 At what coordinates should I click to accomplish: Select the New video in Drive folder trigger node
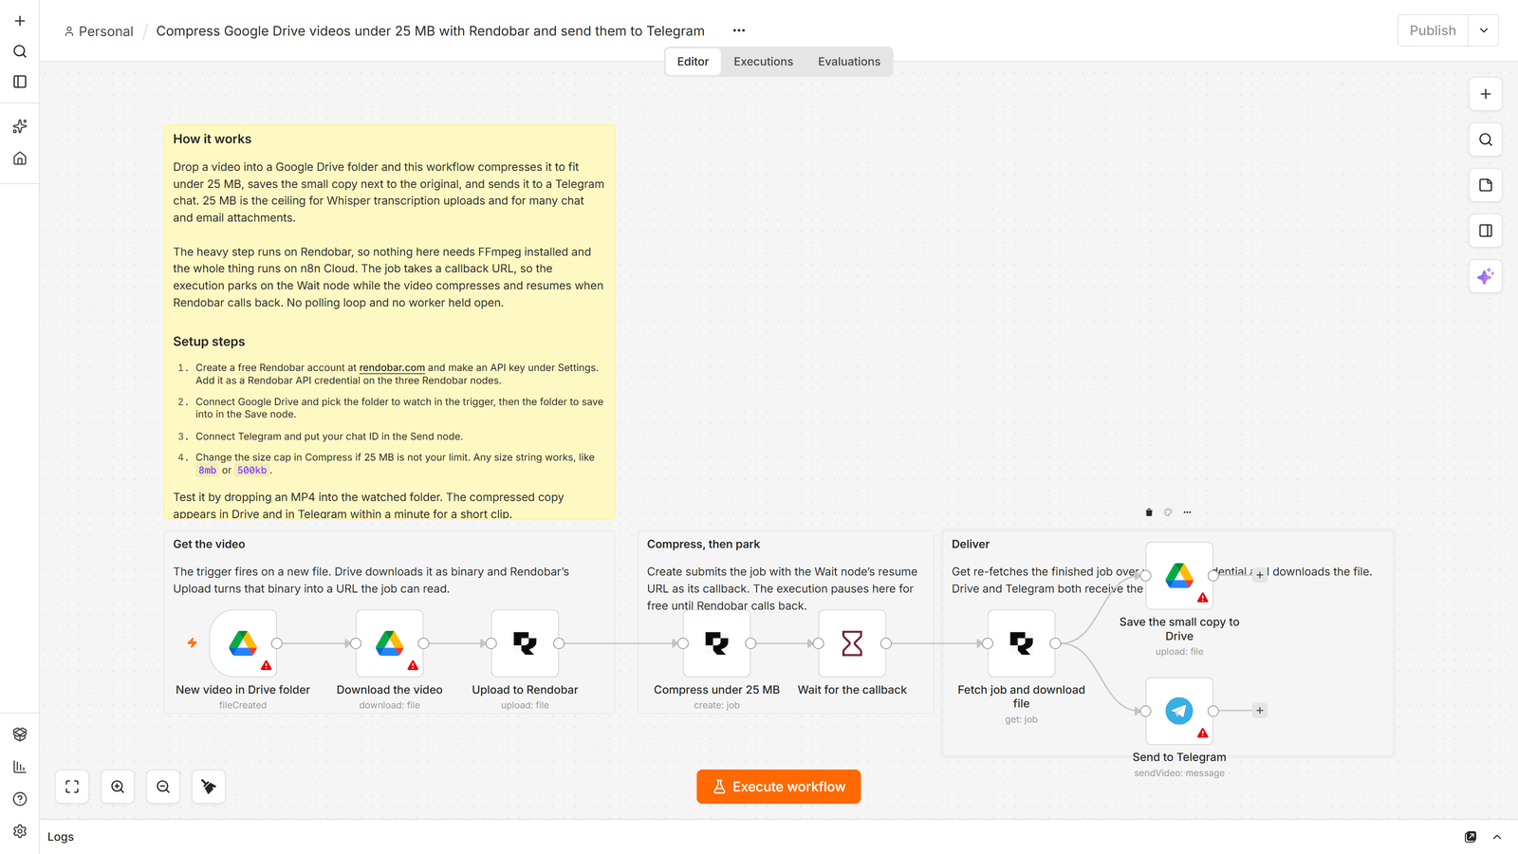(243, 643)
